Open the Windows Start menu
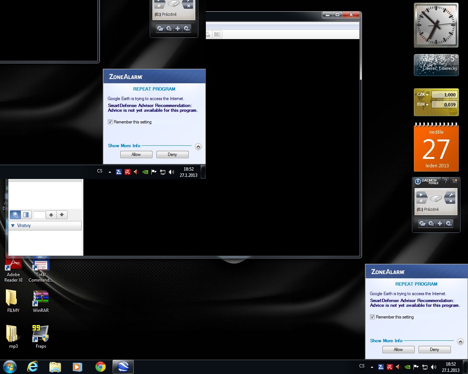 pos(10,367)
